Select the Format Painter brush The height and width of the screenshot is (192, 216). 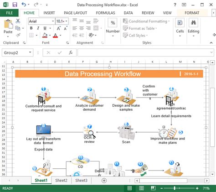[x=18, y=35]
